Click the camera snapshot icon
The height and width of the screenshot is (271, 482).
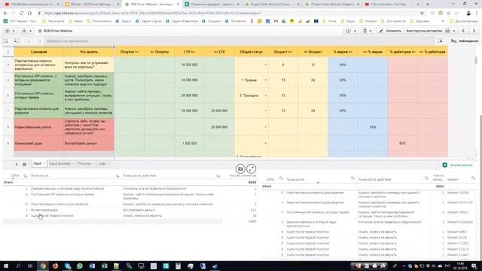240,169
